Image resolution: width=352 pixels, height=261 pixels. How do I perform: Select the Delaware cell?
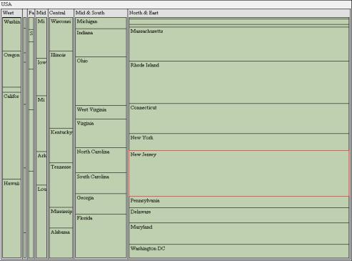pos(239,215)
